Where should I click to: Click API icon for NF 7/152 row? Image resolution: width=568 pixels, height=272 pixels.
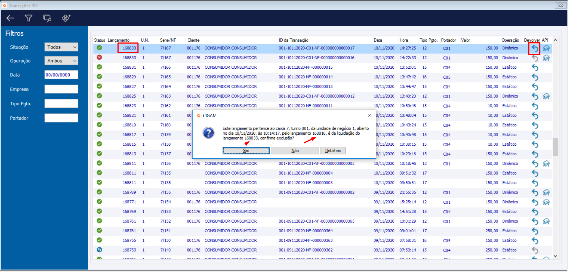[x=546, y=221]
